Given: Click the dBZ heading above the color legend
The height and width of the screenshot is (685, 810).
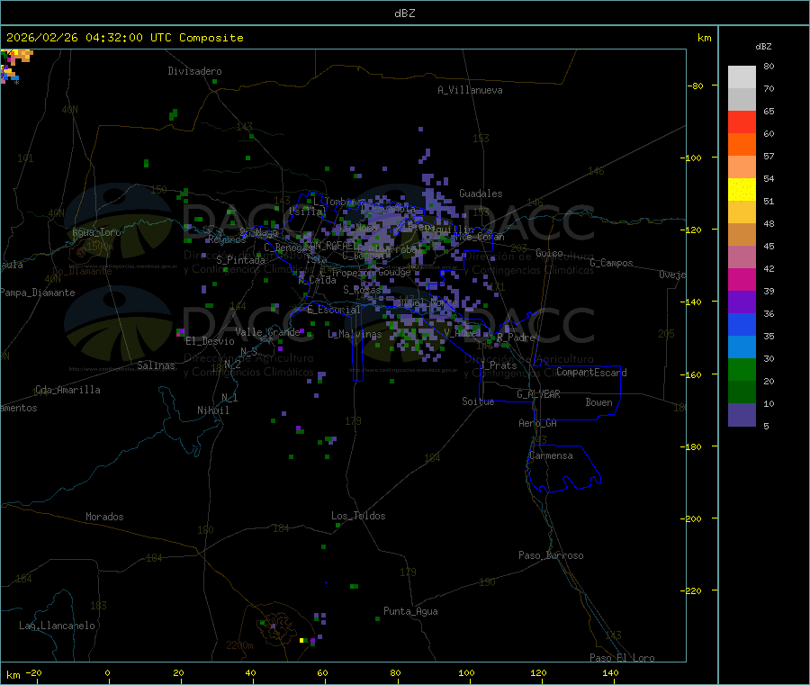Looking at the screenshot, I should 763,47.
